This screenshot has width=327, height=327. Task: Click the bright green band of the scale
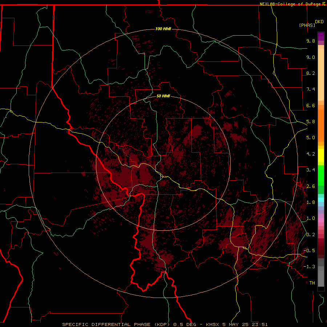click(x=321, y=175)
